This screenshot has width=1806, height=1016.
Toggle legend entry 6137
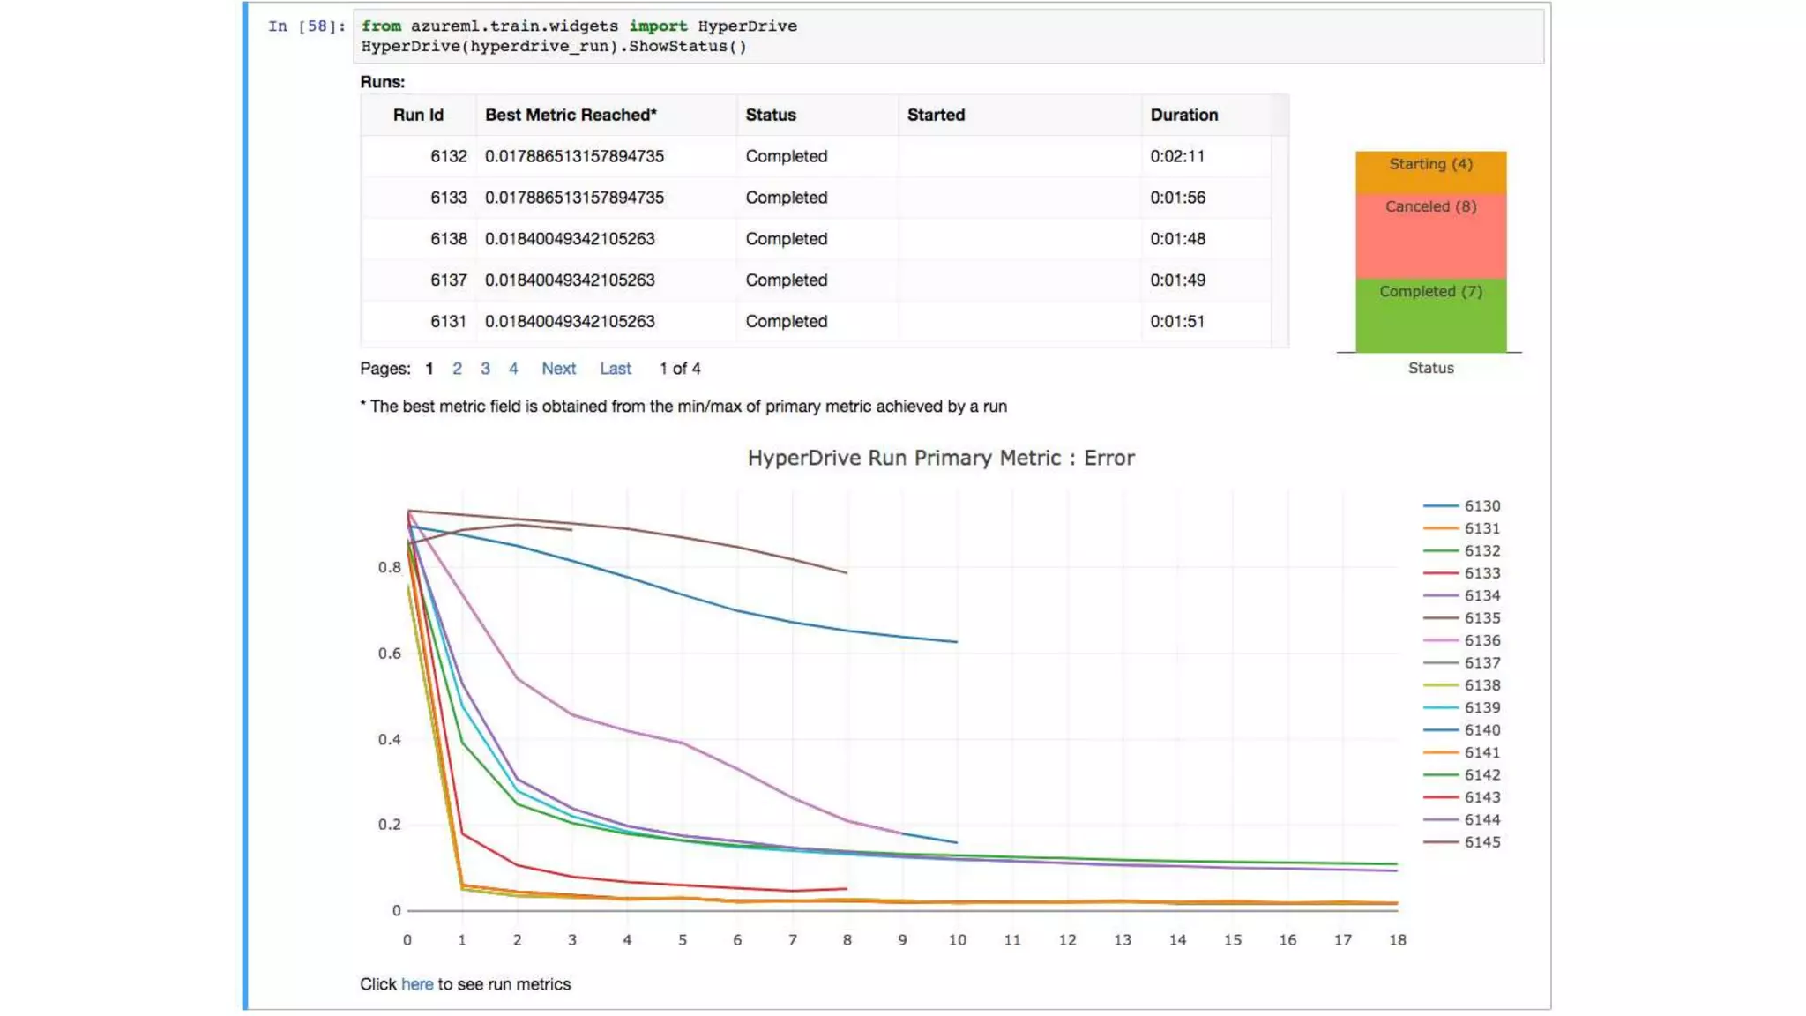click(1461, 662)
